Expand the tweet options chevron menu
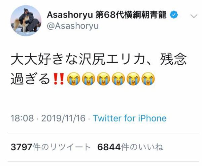 point(194,16)
